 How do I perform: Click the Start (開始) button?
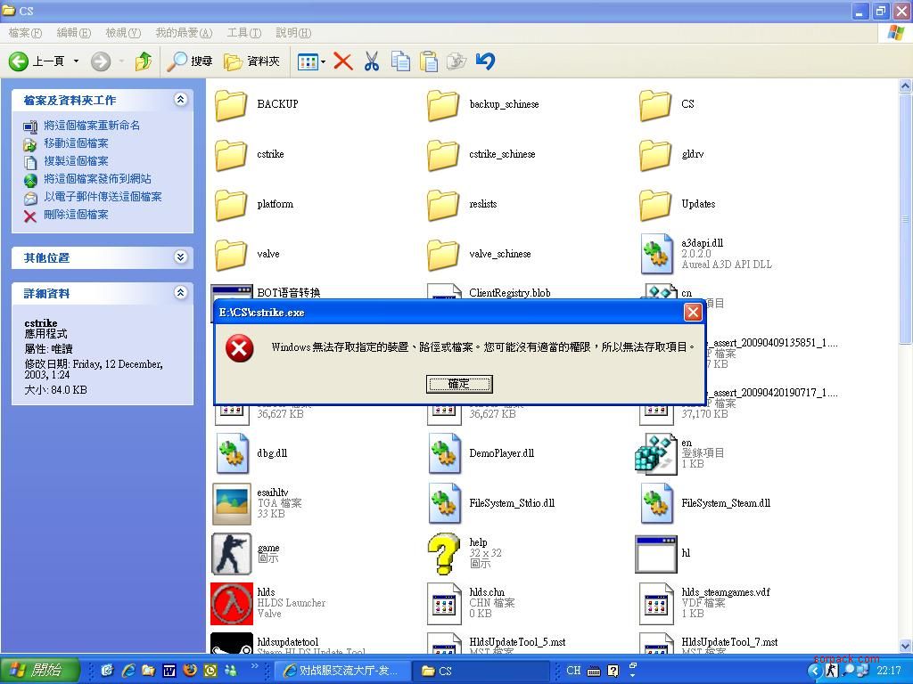point(39,670)
